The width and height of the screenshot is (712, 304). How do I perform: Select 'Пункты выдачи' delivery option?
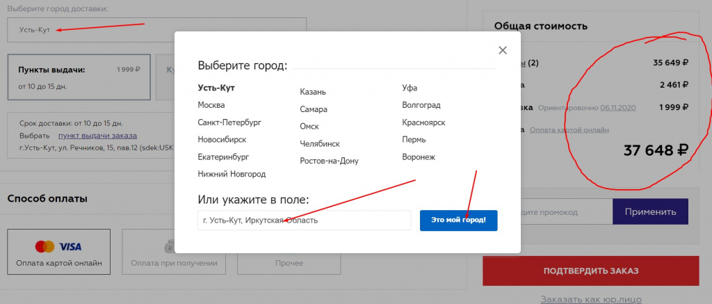pyautogui.click(x=79, y=77)
